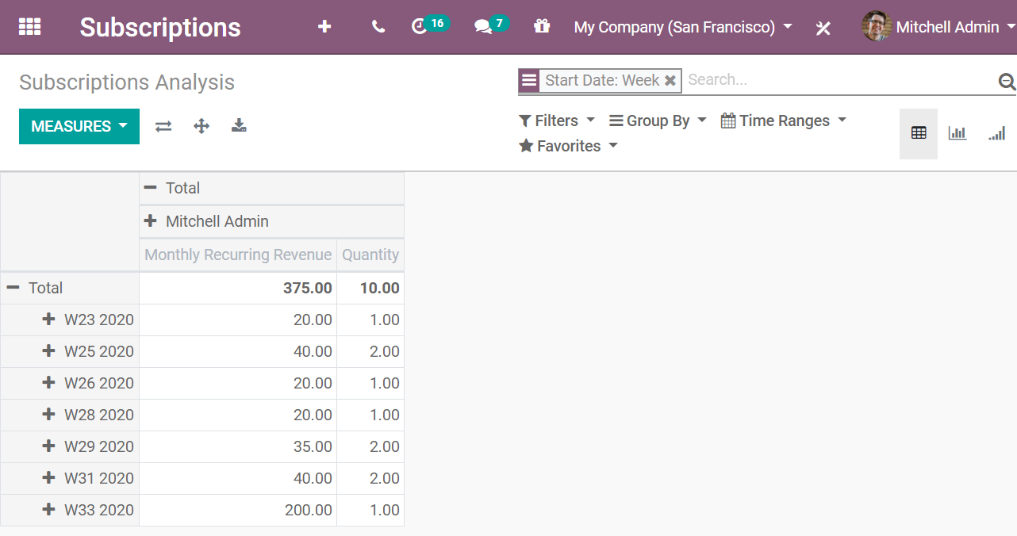Remove the Start Date: Week filter
The width and height of the screenshot is (1017, 536).
671,80
